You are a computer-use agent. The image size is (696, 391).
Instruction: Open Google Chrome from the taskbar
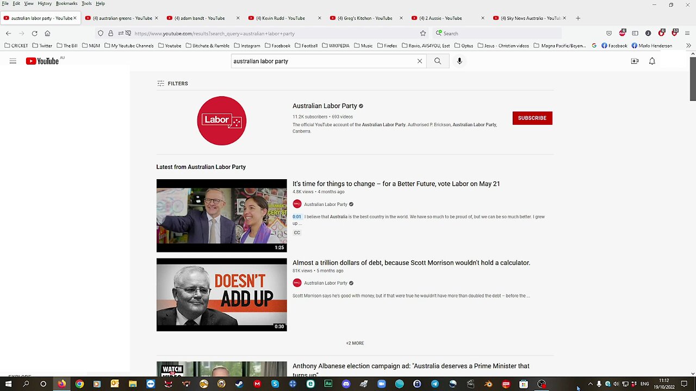[x=79, y=384]
